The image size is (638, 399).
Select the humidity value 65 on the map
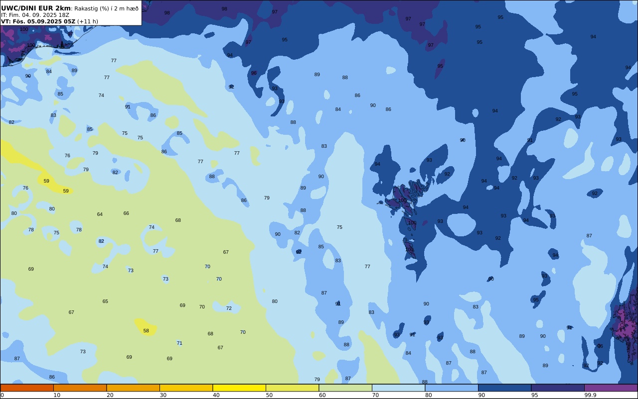pyautogui.click(x=105, y=301)
